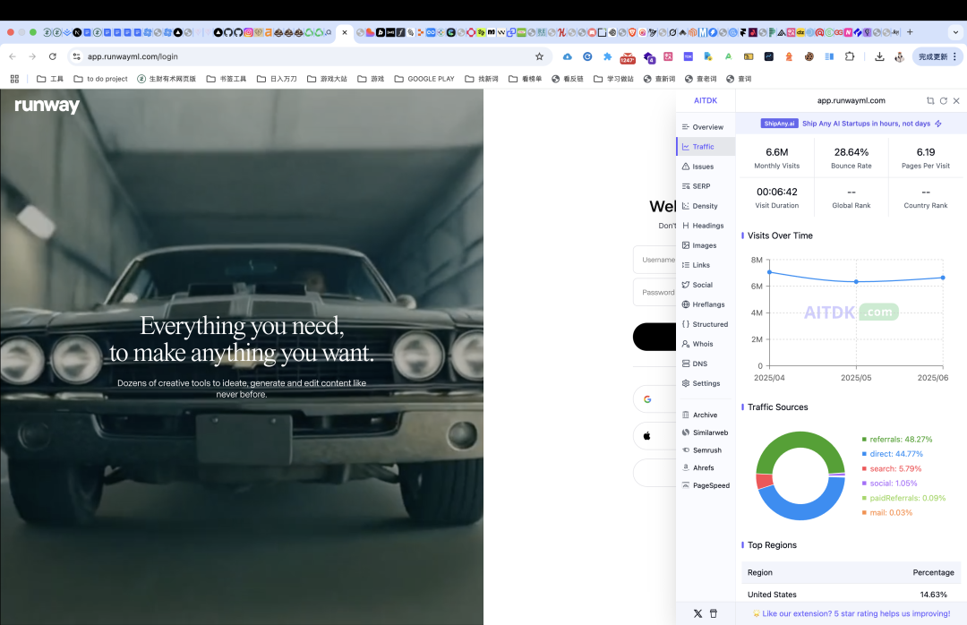Click the 2025/05 data point on chart
Image resolution: width=967 pixels, height=625 pixels.
(856, 282)
